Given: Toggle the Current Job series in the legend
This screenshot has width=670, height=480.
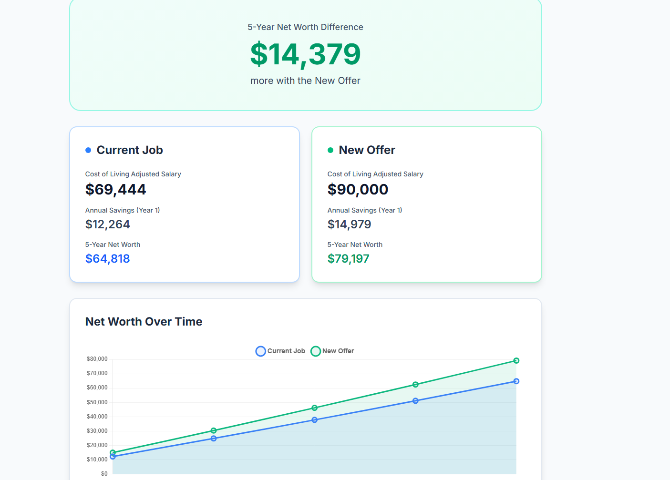Looking at the screenshot, I should pyautogui.click(x=280, y=351).
